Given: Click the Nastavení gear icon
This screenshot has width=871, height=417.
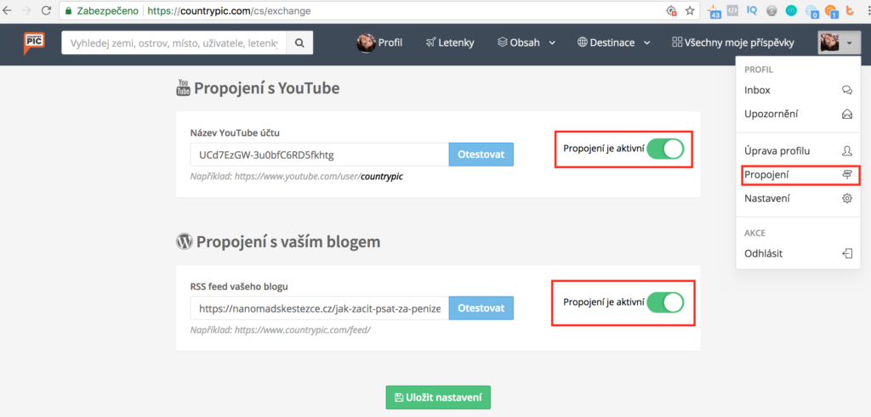Looking at the screenshot, I should point(846,199).
